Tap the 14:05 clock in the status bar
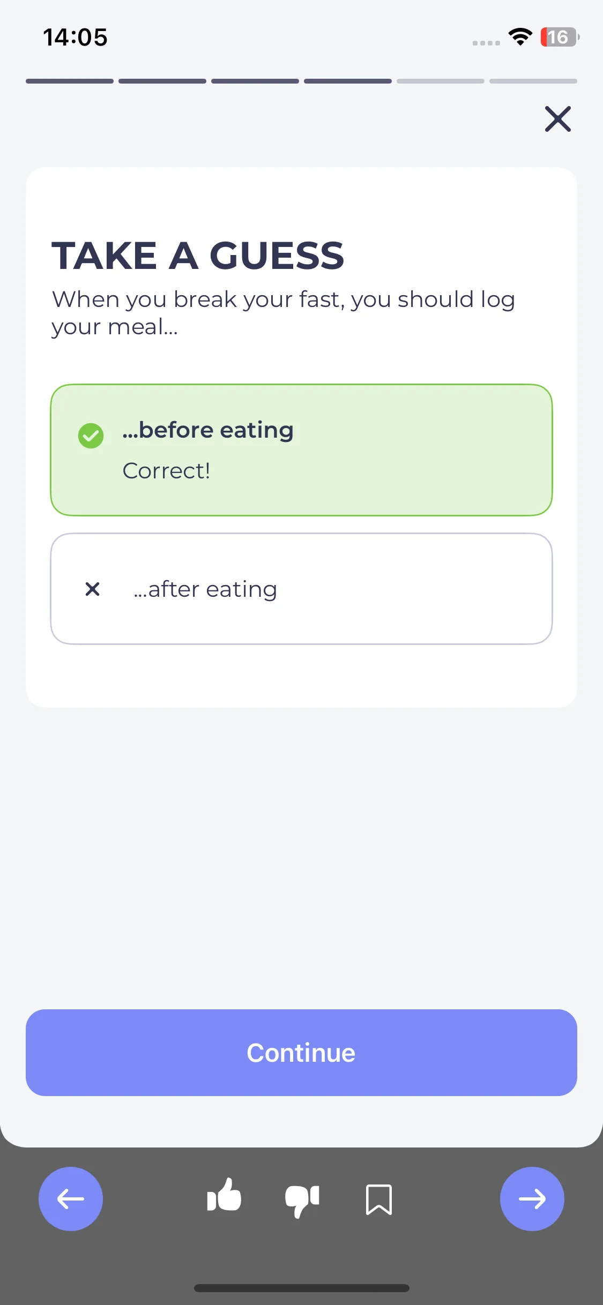Image resolution: width=603 pixels, height=1305 pixels. pyautogui.click(x=75, y=37)
